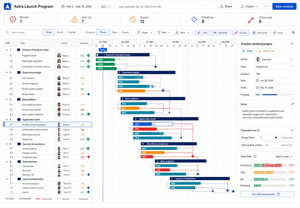Viewport: 300px width, 208px height.
Task: Open the Finish date May 15, 2026 field
Action: point(274,88)
